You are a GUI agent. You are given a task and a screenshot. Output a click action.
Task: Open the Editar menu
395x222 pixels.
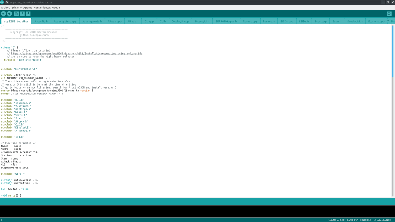pyautogui.click(x=15, y=8)
